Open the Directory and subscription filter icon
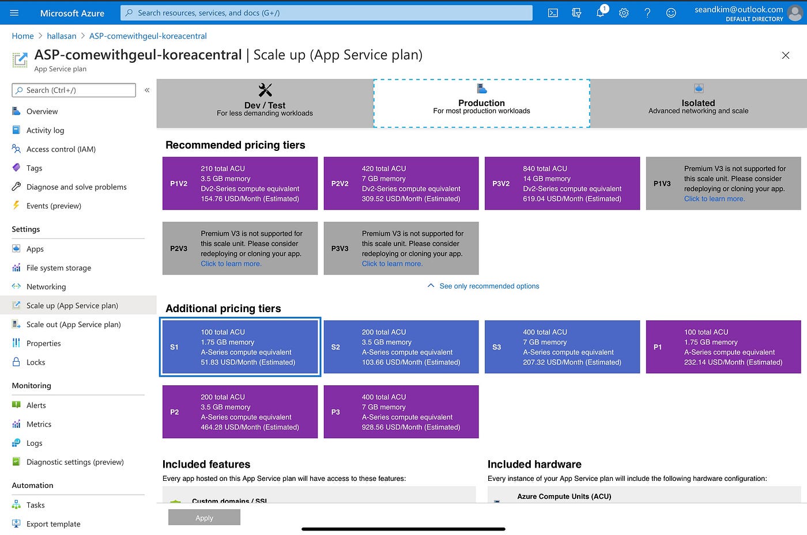Image resolution: width=807 pixels, height=535 pixels. click(576, 13)
